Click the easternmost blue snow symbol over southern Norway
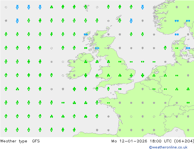The image size is (194, 150). [x=188, y=21]
